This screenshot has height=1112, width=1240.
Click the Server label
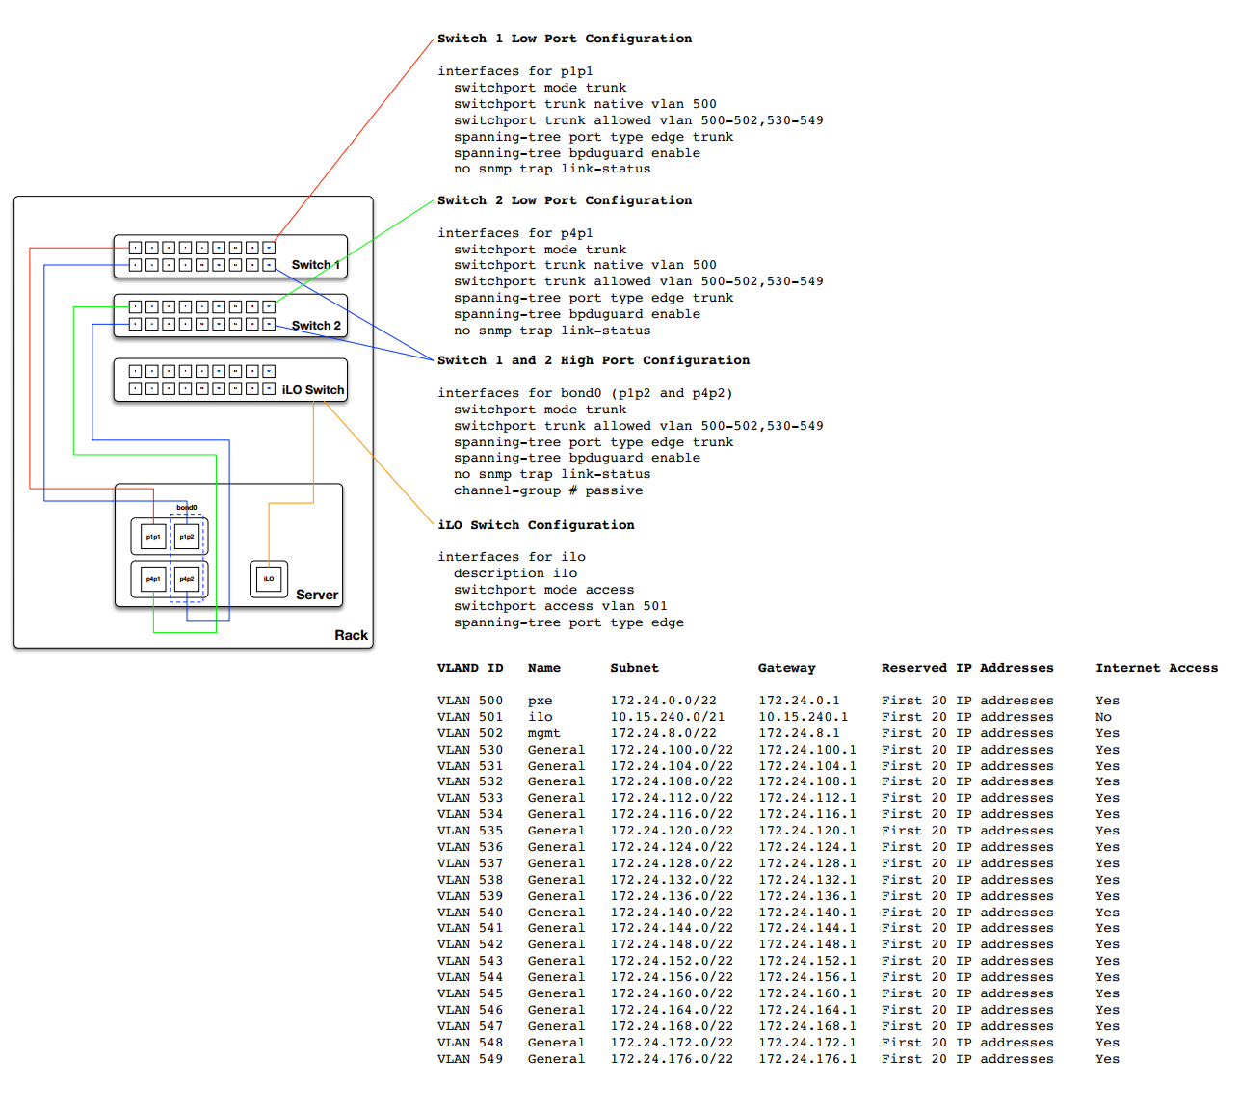click(317, 595)
